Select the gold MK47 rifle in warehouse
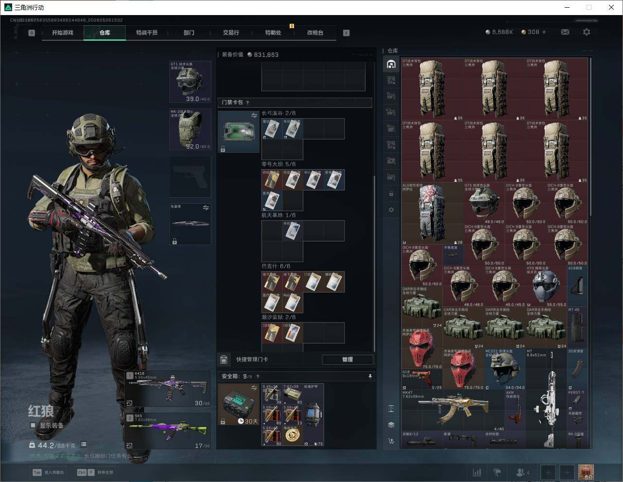Viewport: 623px width, 482px height. 453,410
